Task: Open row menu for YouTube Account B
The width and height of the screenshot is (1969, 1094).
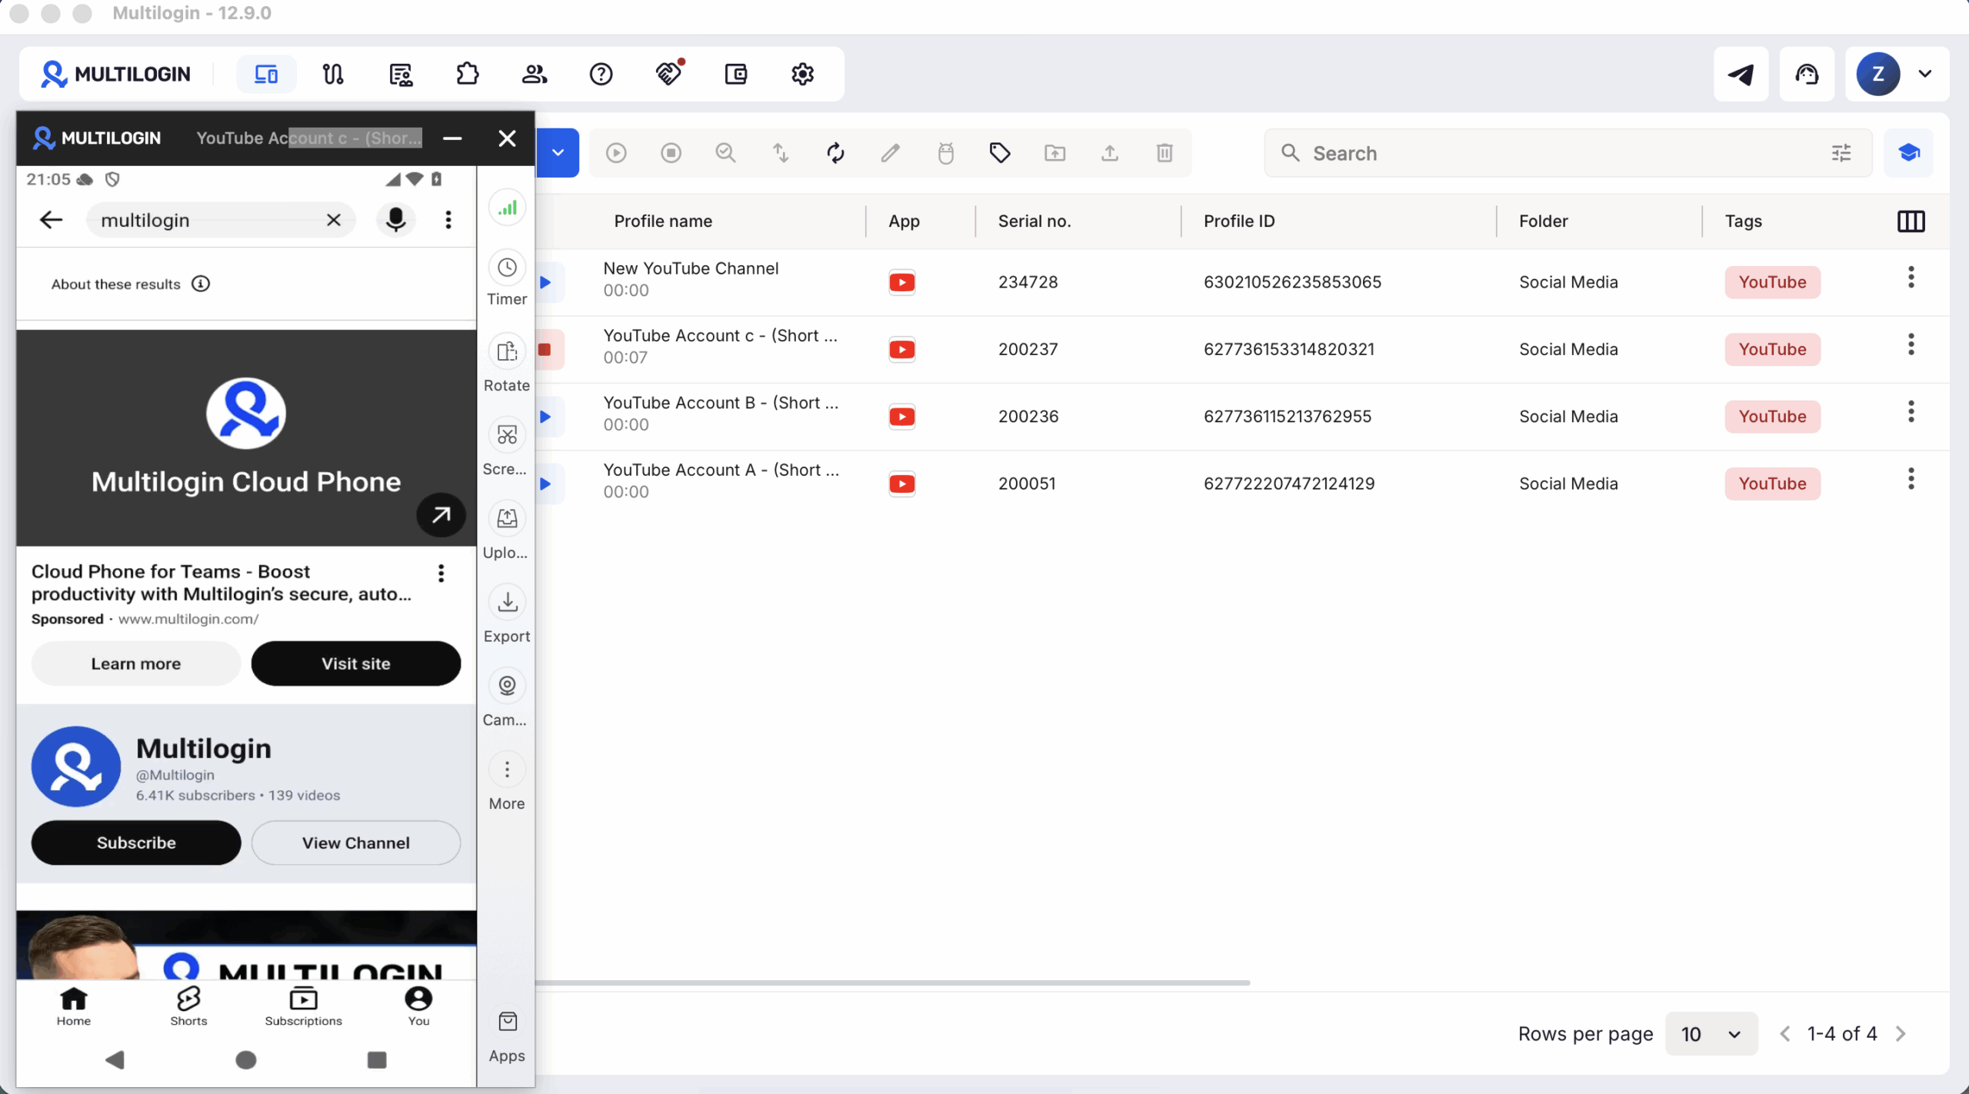Action: pyautogui.click(x=1911, y=412)
